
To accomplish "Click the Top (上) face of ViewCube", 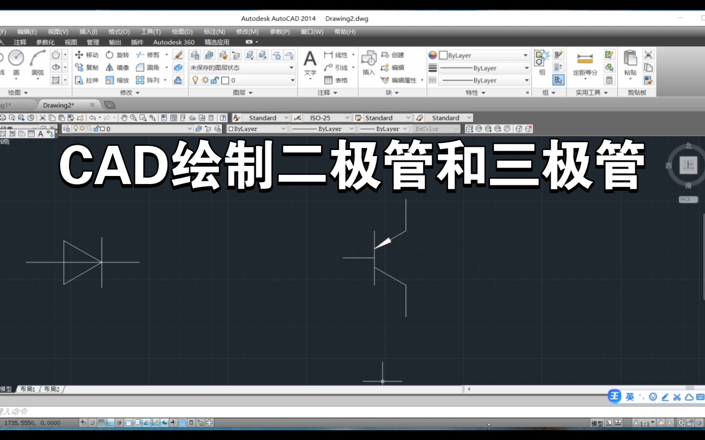I will (x=688, y=165).
